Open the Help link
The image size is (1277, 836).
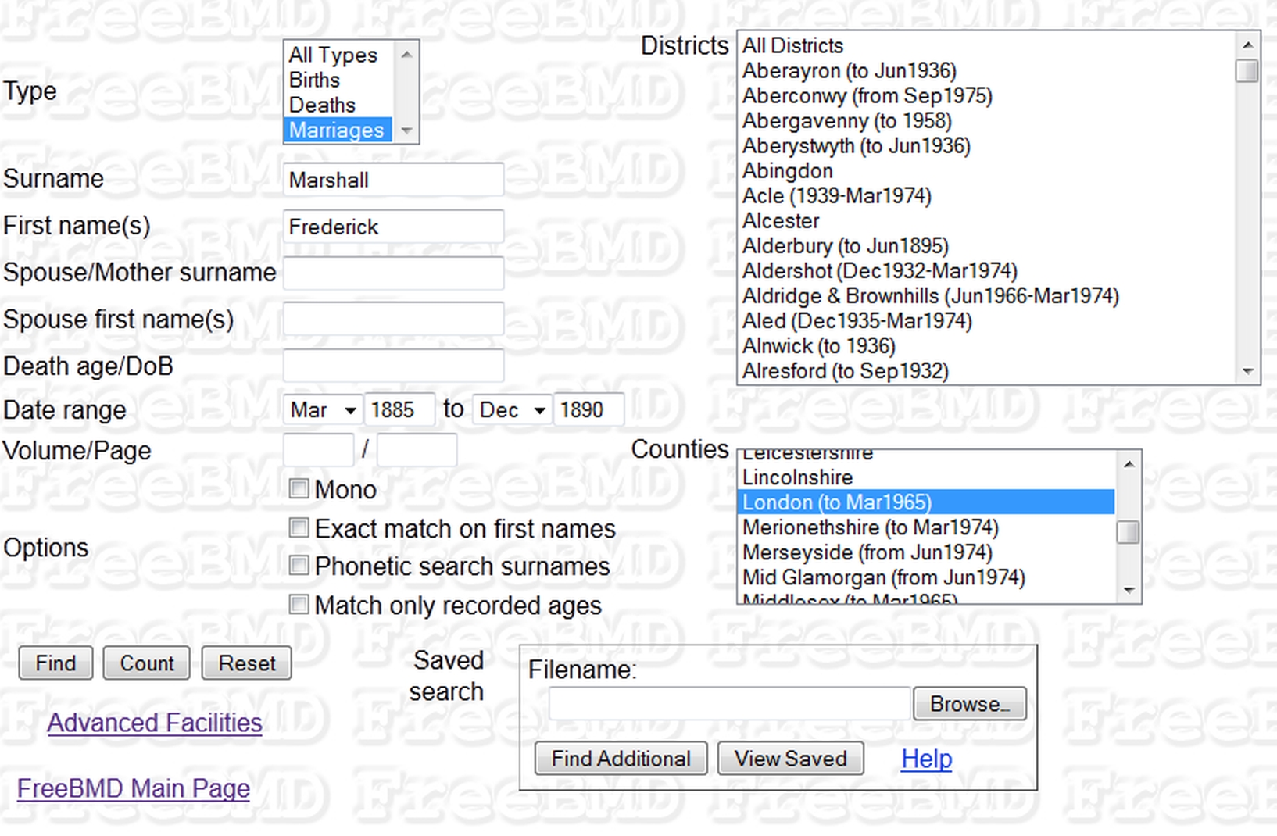[x=926, y=759]
